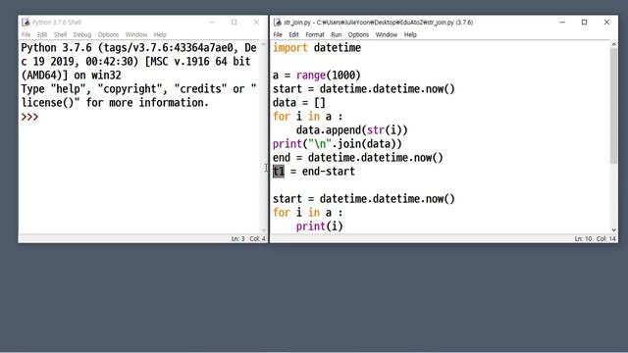The height and width of the screenshot is (353, 628).
Task: Click the Python Shell window title icon
Action: click(x=26, y=23)
